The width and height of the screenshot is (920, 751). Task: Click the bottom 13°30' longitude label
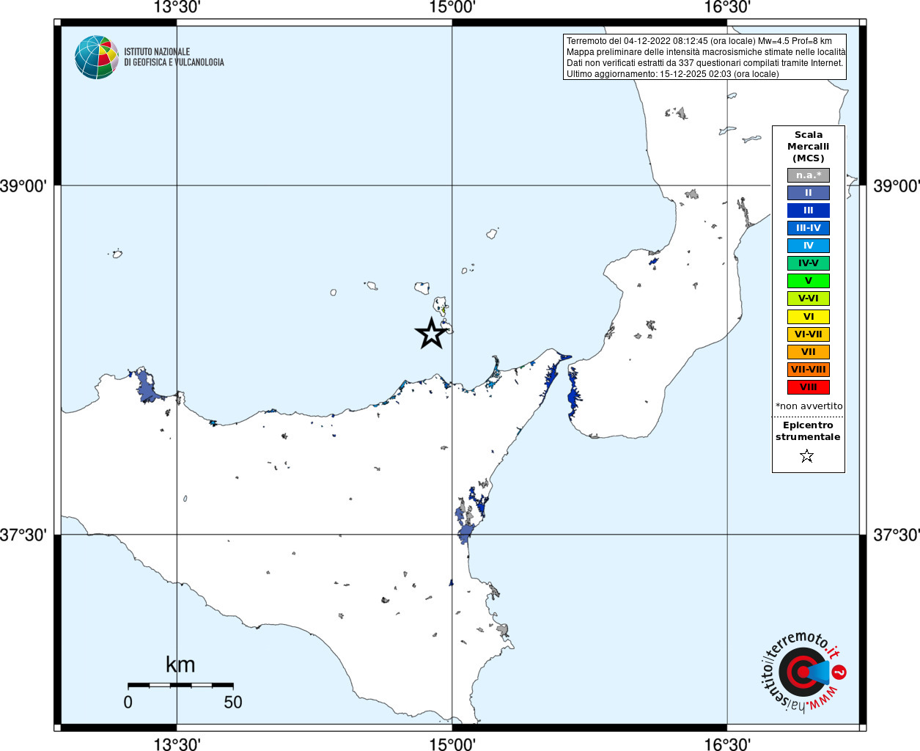click(x=177, y=744)
